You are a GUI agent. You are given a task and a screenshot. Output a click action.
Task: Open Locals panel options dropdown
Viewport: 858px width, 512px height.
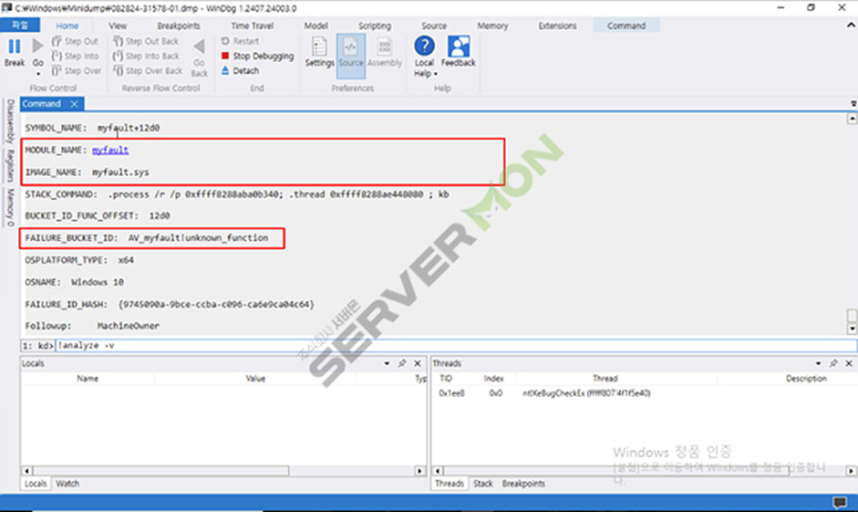tap(387, 363)
